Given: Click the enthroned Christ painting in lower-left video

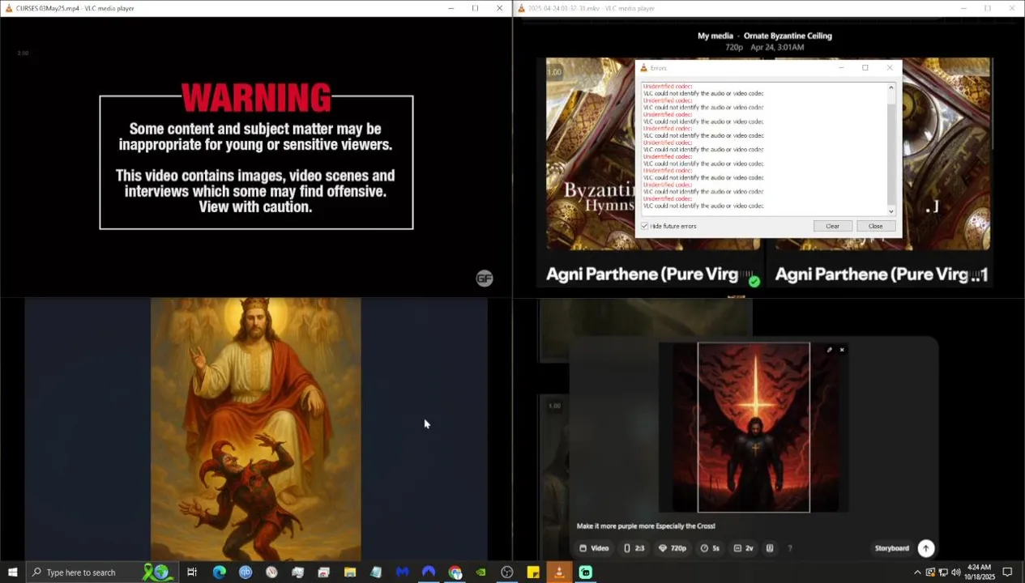Looking at the screenshot, I should (x=256, y=429).
